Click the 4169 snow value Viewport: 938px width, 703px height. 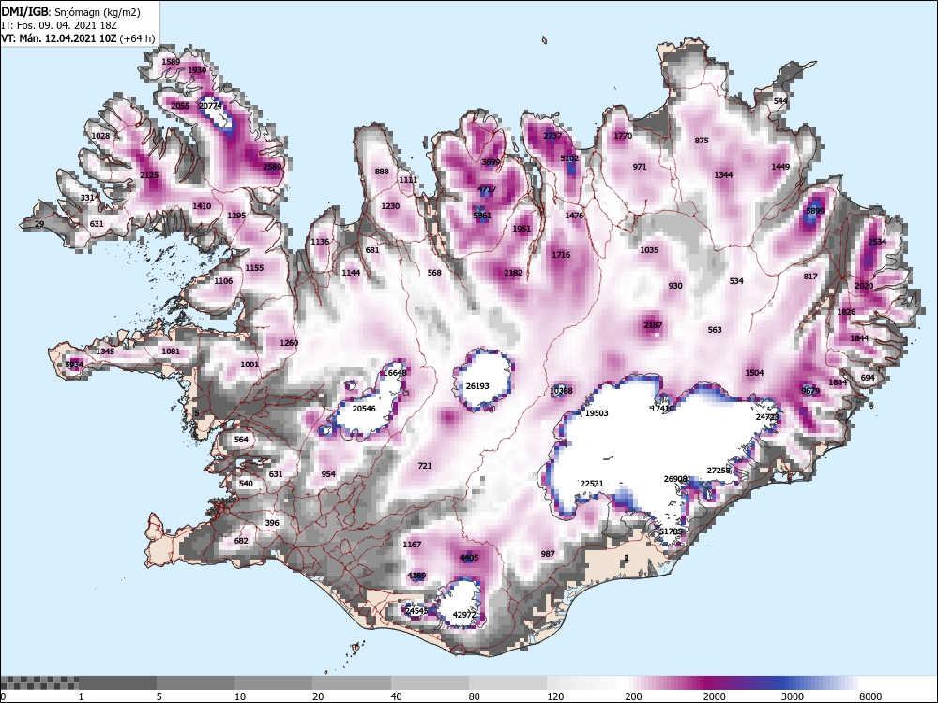(417, 576)
